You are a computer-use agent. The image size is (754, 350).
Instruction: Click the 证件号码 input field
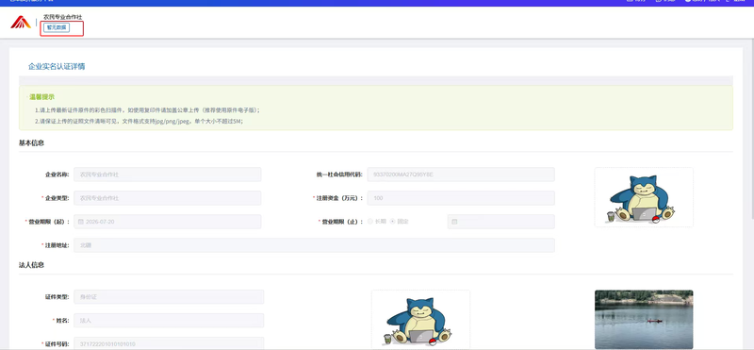pos(169,343)
